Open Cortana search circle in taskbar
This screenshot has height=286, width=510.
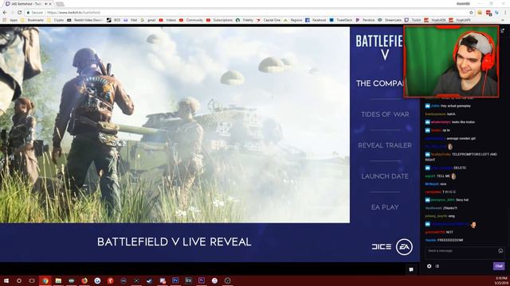pyautogui.click(x=19, y=280)
